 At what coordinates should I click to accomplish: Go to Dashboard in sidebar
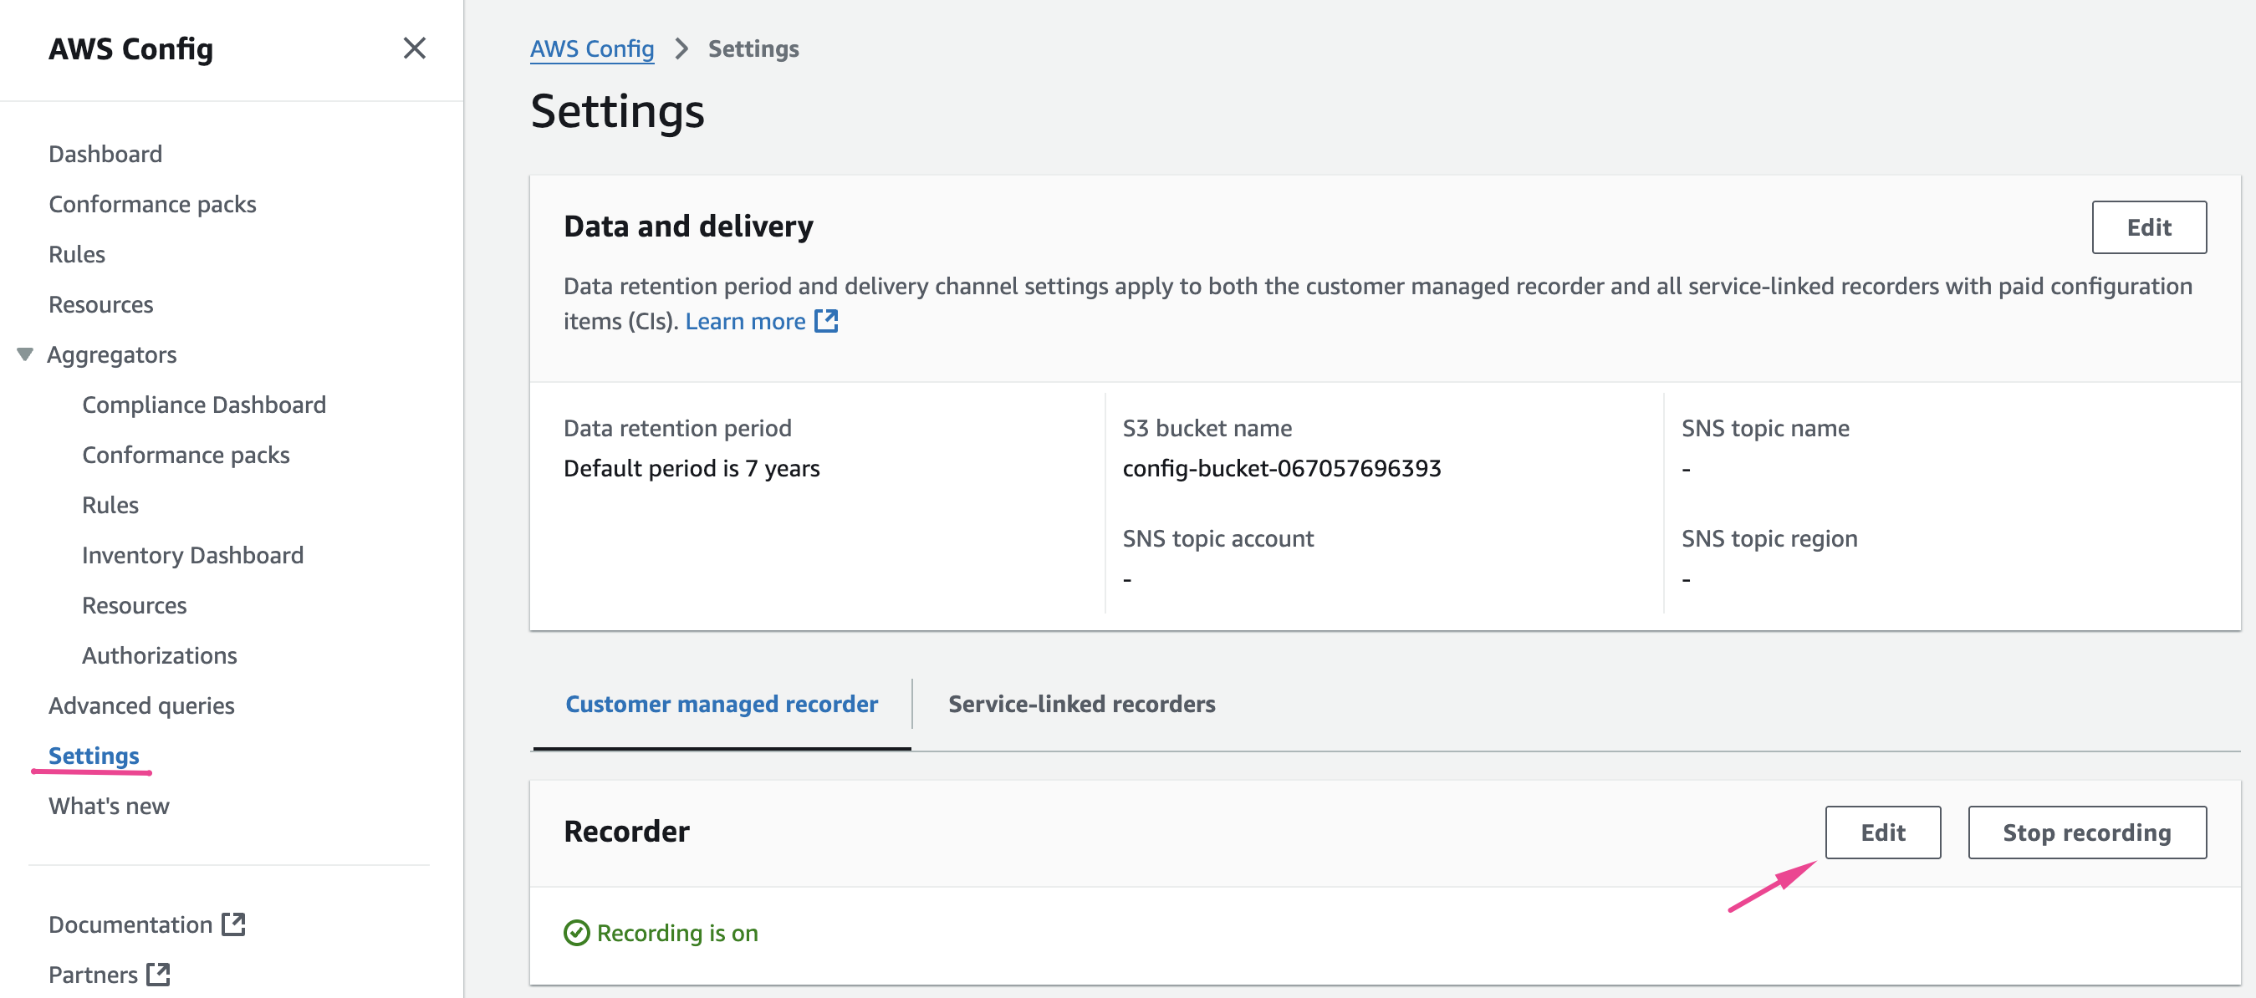[x=105, y=154]
